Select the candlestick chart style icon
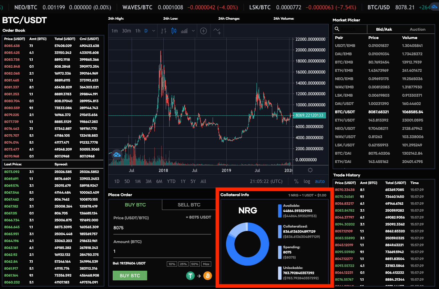This screenshot has width=439, height=289. [174, 31]
